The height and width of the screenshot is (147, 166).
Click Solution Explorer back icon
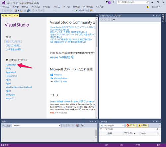[x=102, y=20]
